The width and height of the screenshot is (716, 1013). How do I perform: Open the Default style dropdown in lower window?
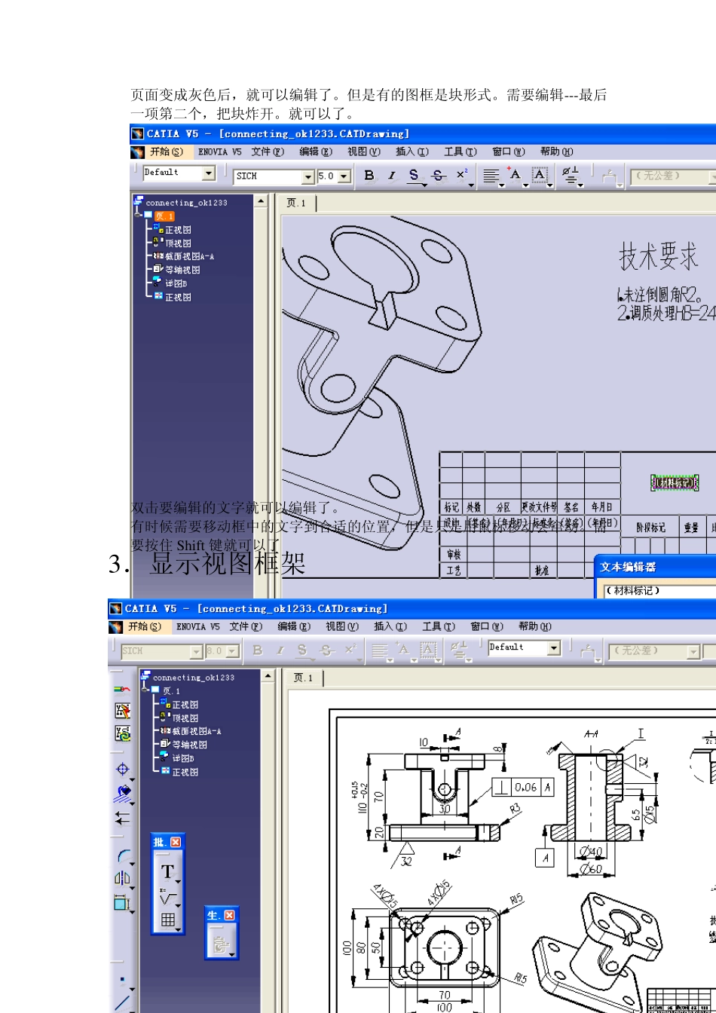click(554, 647)
